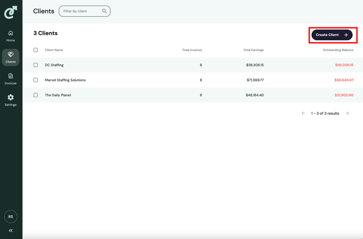Click the search magnifier icon

pyautogui.click(x=105, y=11)
